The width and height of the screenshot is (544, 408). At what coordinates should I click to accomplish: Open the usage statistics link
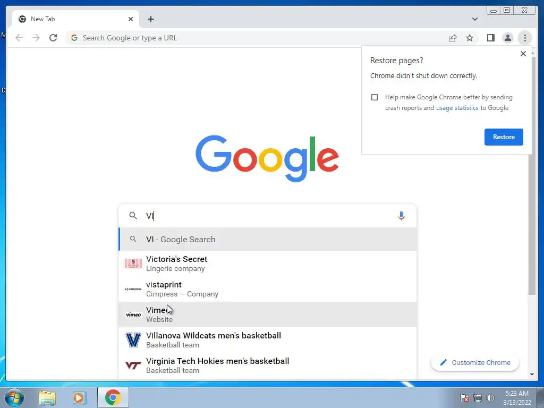coord(457,108)
